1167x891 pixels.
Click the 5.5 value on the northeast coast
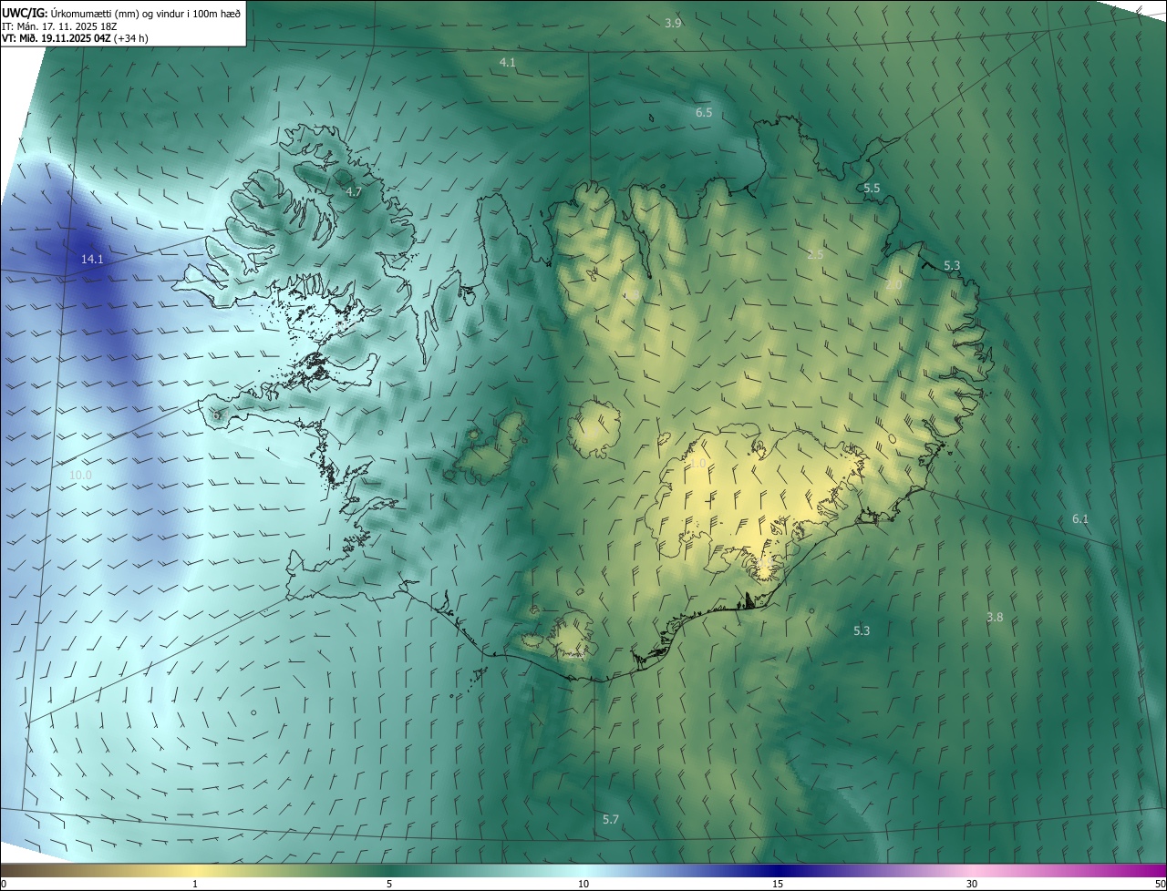click(872, 188)
